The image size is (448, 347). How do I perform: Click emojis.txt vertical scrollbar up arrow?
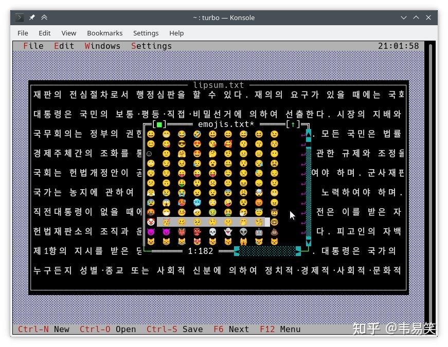pos(309,134)
